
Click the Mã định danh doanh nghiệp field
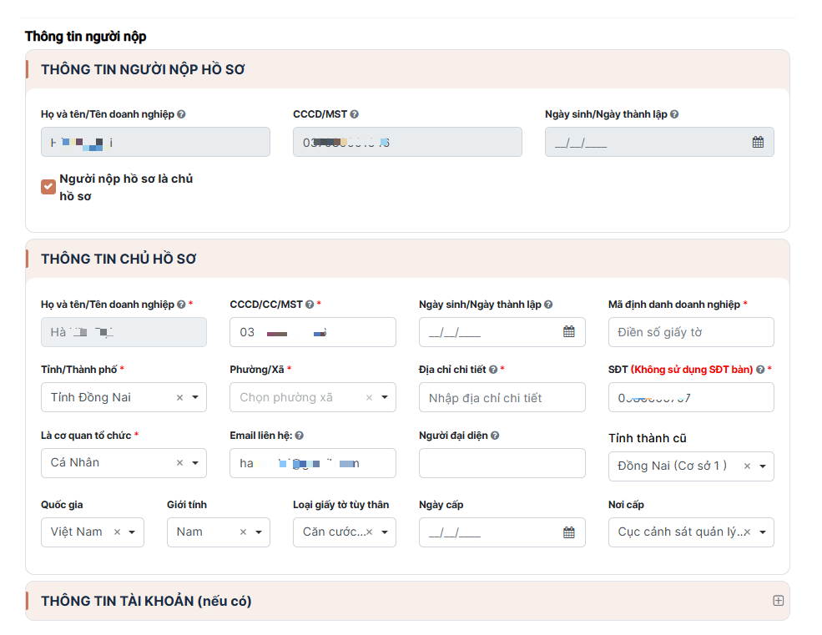tap(691, 332)
